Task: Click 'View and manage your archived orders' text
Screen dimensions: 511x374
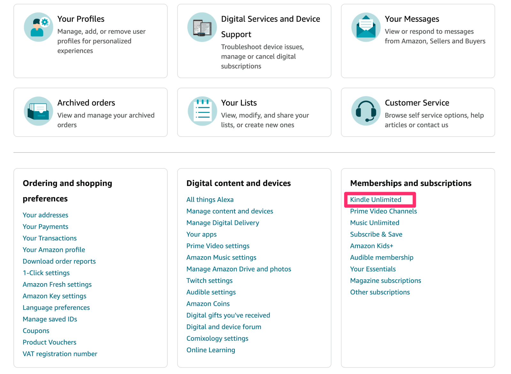Action: click(x=106, y=120)
